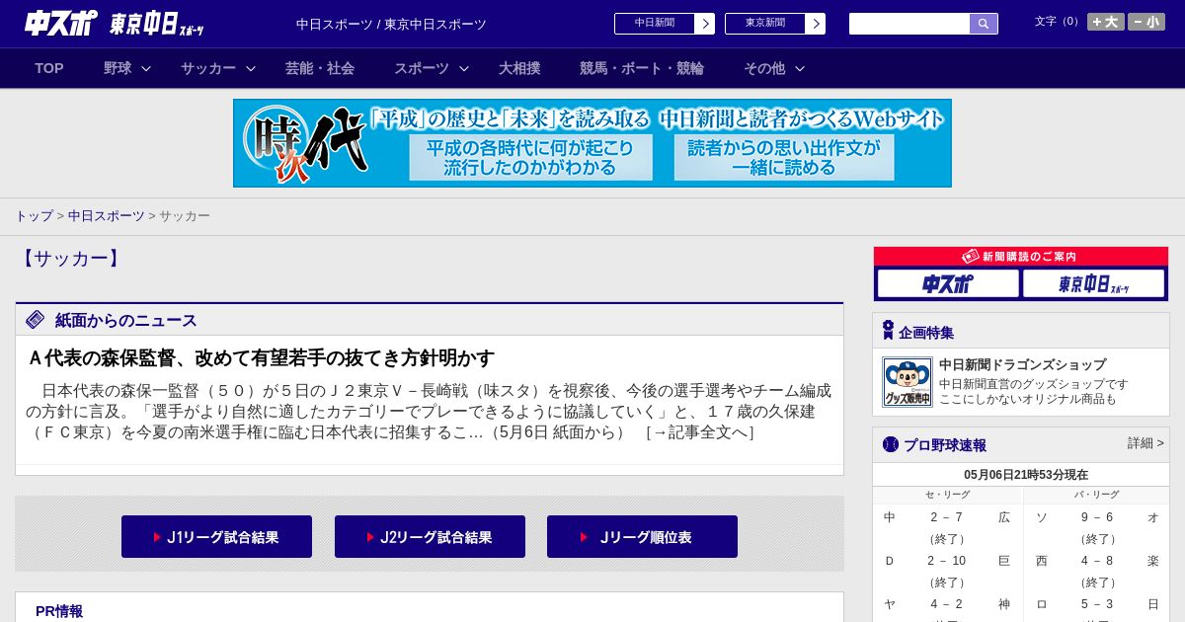
Task: Follow the 中日スポーツ breadcrumb link
Action: click(x=107, y=215)
